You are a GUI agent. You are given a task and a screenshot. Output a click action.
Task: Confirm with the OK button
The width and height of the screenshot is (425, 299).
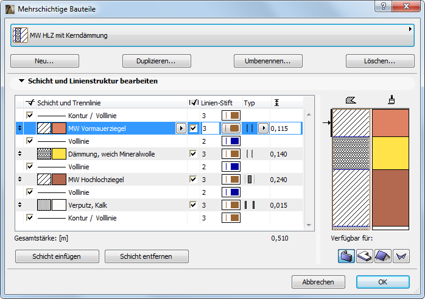pyautogui.click(x=383, y=282)
